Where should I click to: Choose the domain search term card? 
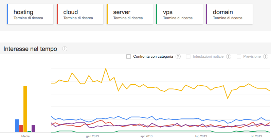(x=230, y=14)
